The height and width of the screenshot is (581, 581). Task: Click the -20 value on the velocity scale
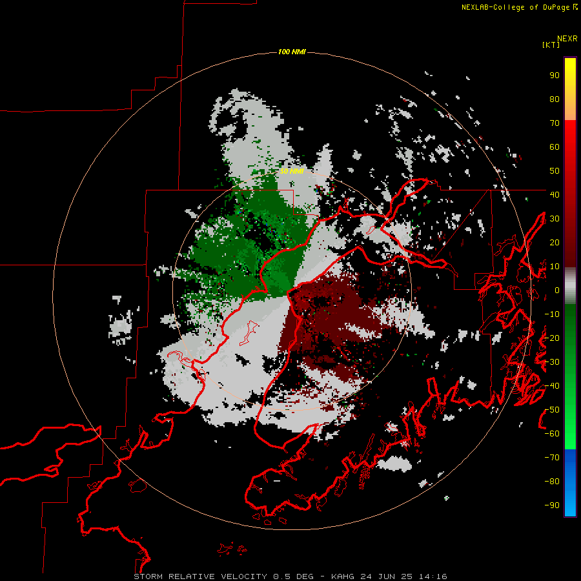[552, 338]
